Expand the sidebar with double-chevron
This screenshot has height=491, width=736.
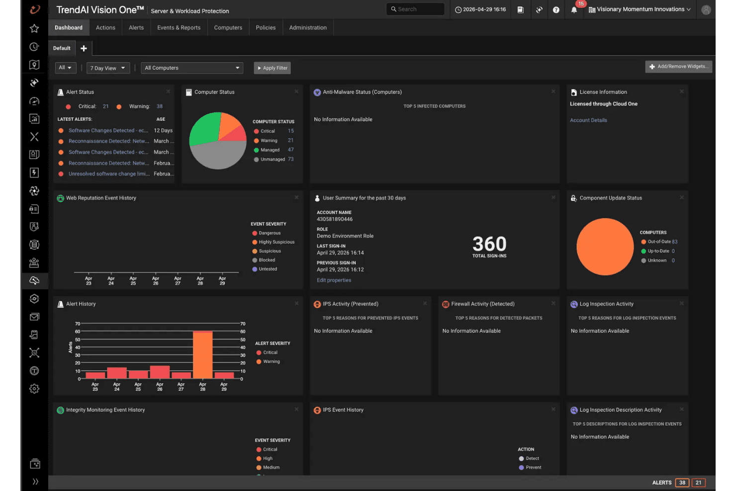(35, 482)
